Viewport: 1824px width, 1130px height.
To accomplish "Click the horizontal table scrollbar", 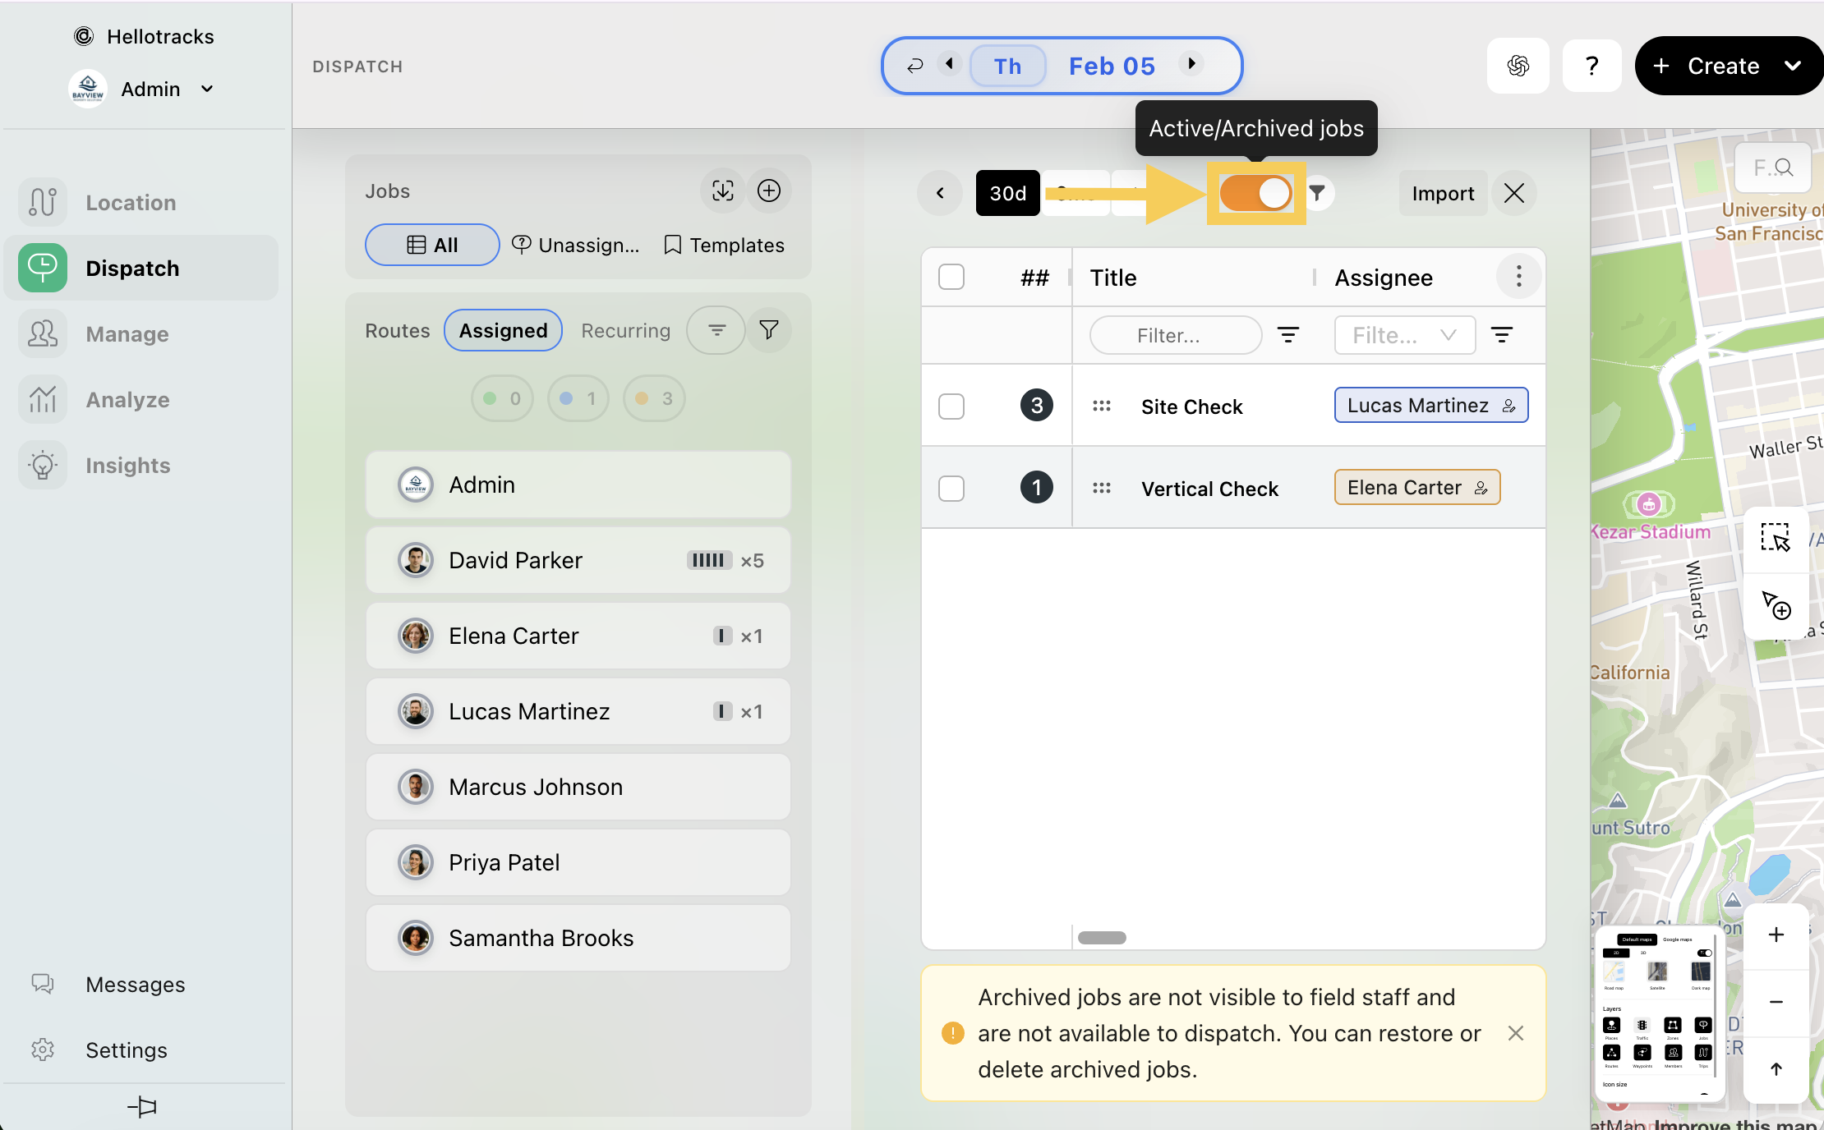I will pyautogui.click(x=1101, y=938).
